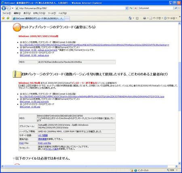
Task: Download BitComet_0.98.zip.torrent link
Action: tap(34, 102)
